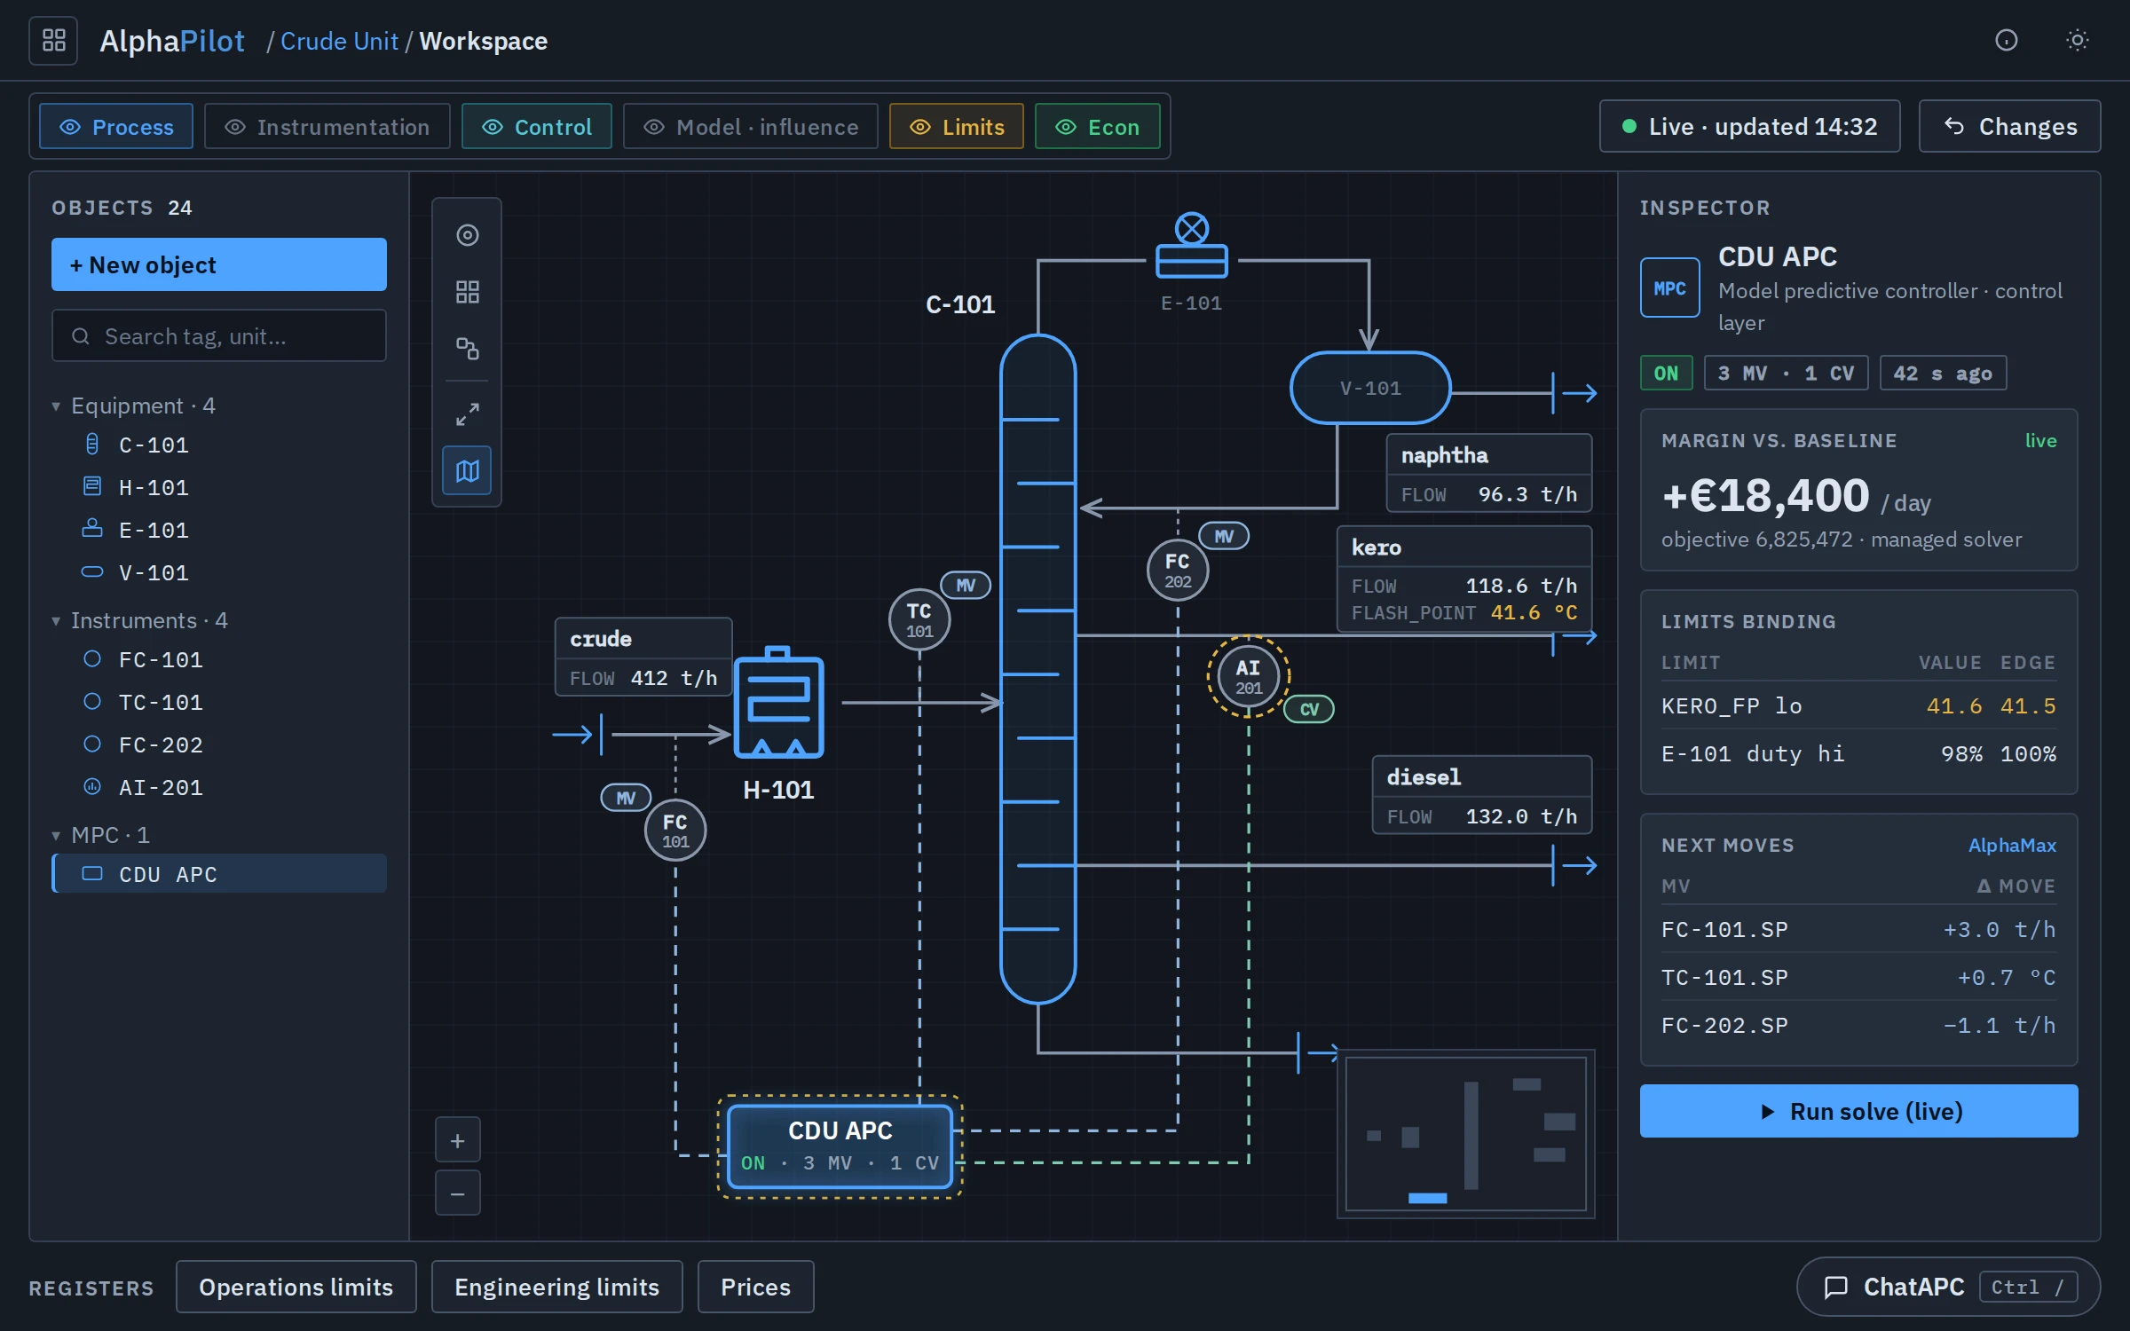Open the Prices register
Image resolution: width=2130 pixels, height=1331 pixels.
coord(756,1287)
